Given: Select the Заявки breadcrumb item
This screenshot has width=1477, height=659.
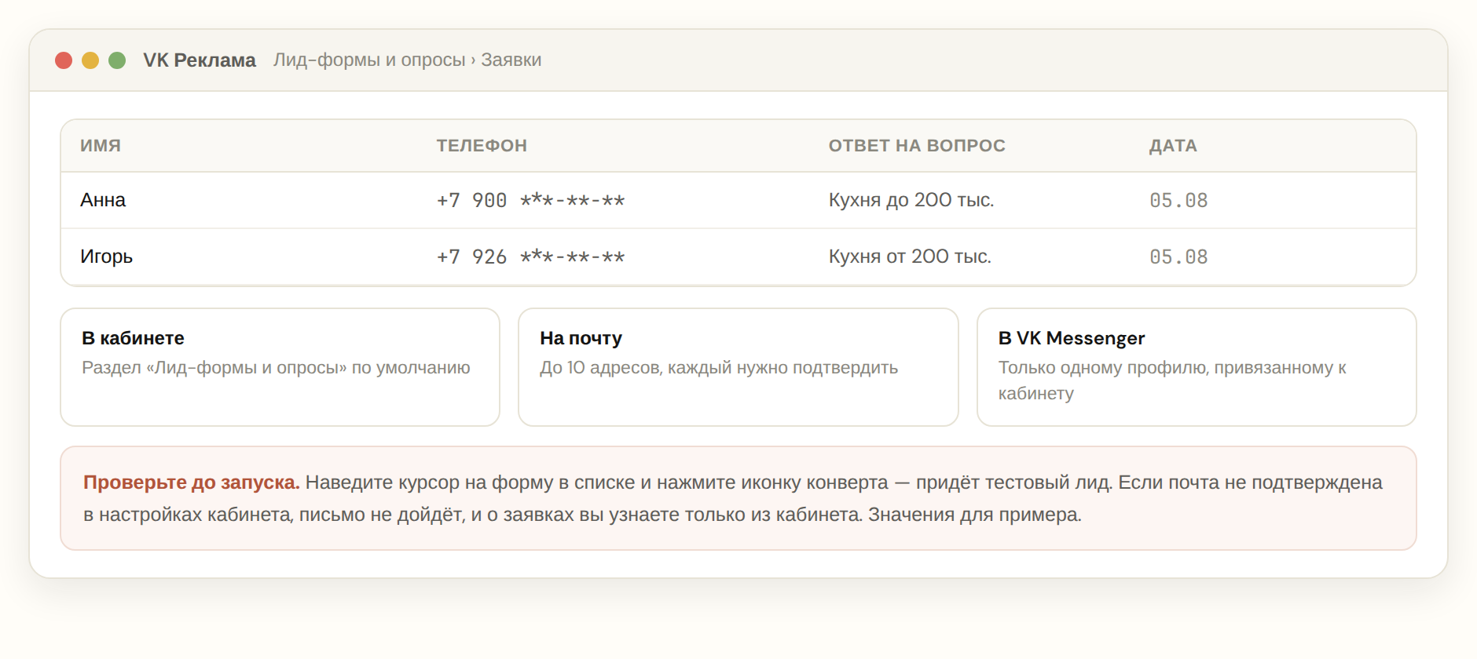Looking at the screenshot, I should tap(511, 60).
